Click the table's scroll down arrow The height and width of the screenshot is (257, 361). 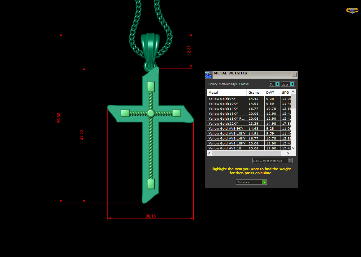pyautogui.click(x=293, y=148)
